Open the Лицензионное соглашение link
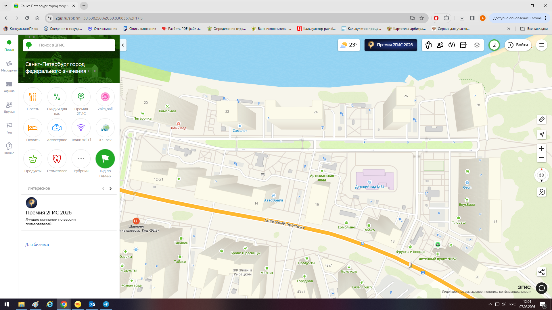Image resolution: width=552 pixels, height=310 pixels. pyautogui.click(x=463, y=292)
